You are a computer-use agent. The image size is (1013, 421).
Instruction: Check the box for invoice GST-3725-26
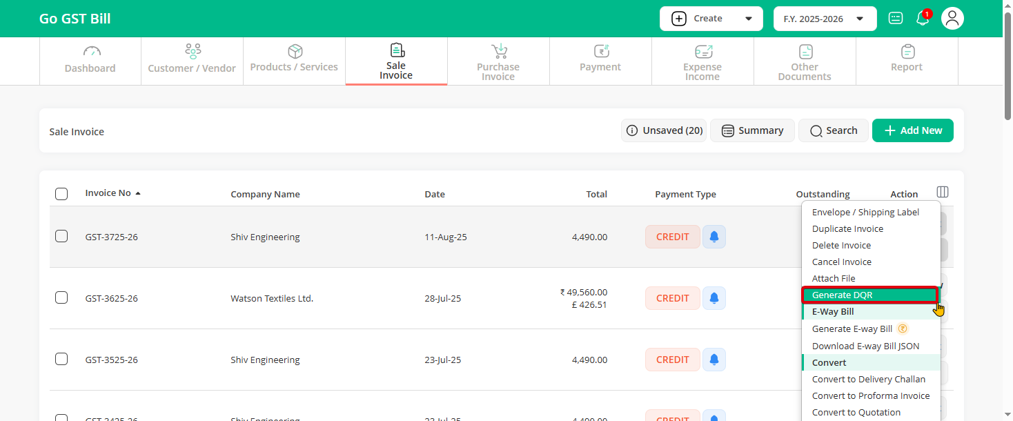(x=61, y=237)
